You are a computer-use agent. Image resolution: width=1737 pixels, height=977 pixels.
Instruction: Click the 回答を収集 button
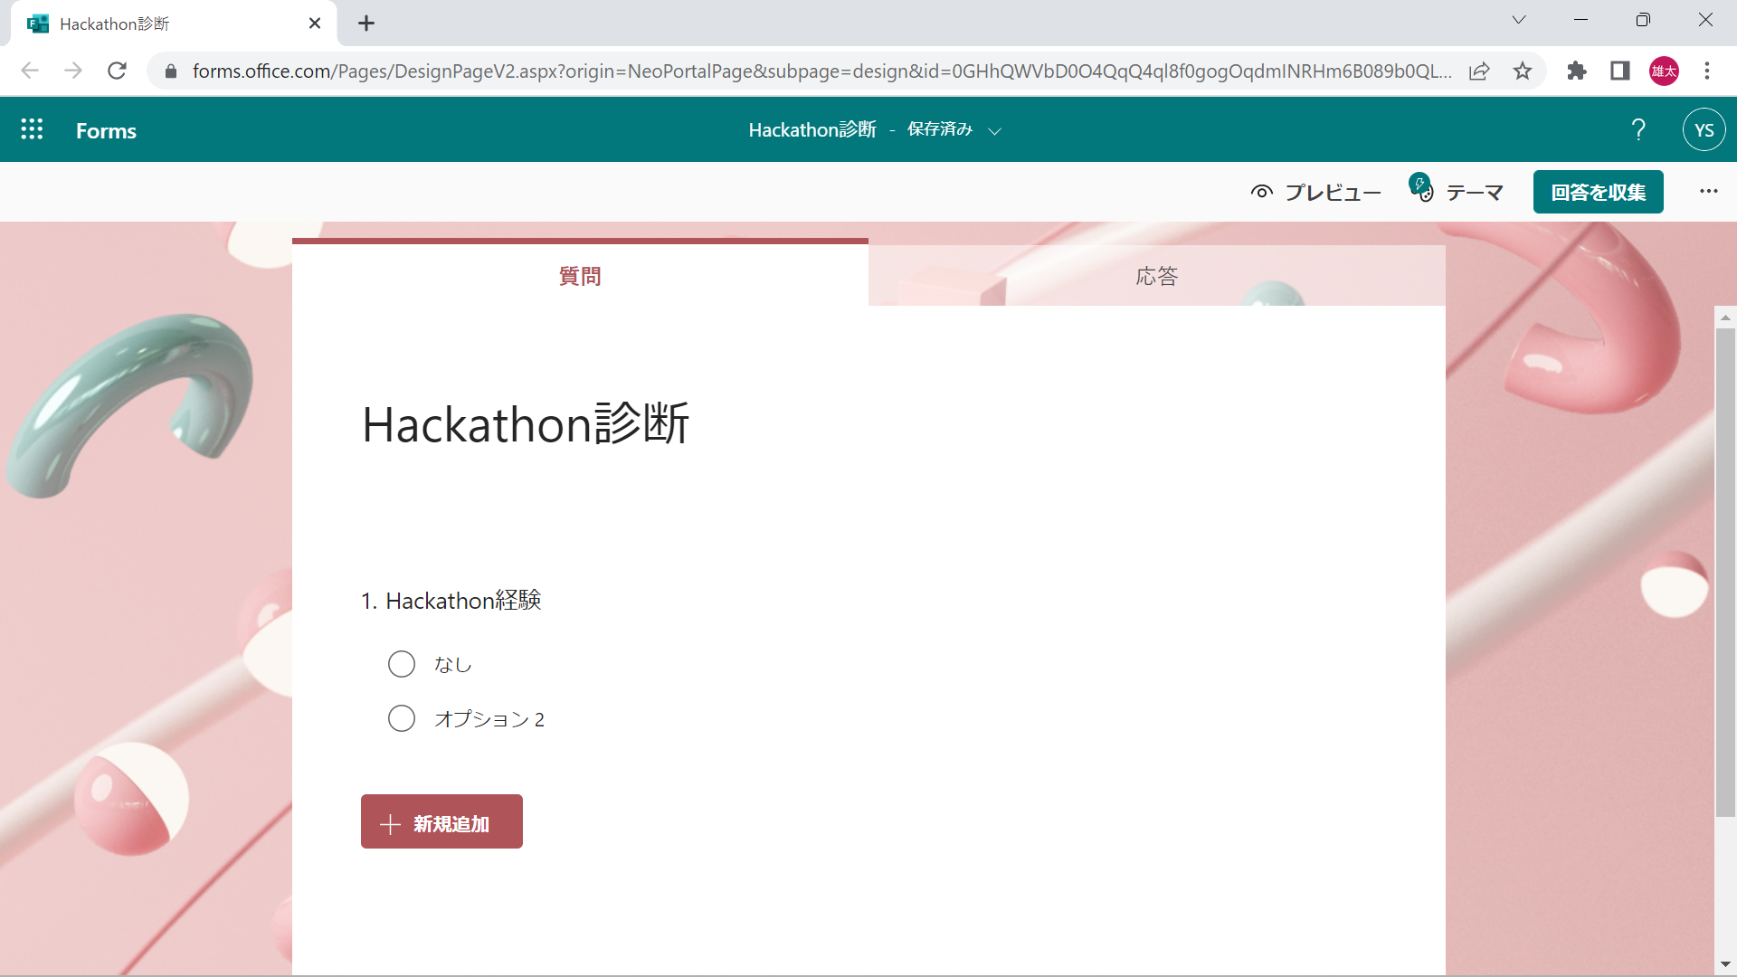[x=1598, y=192]
